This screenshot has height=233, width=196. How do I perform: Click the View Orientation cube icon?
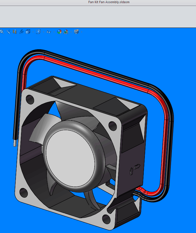click(28, 32)
